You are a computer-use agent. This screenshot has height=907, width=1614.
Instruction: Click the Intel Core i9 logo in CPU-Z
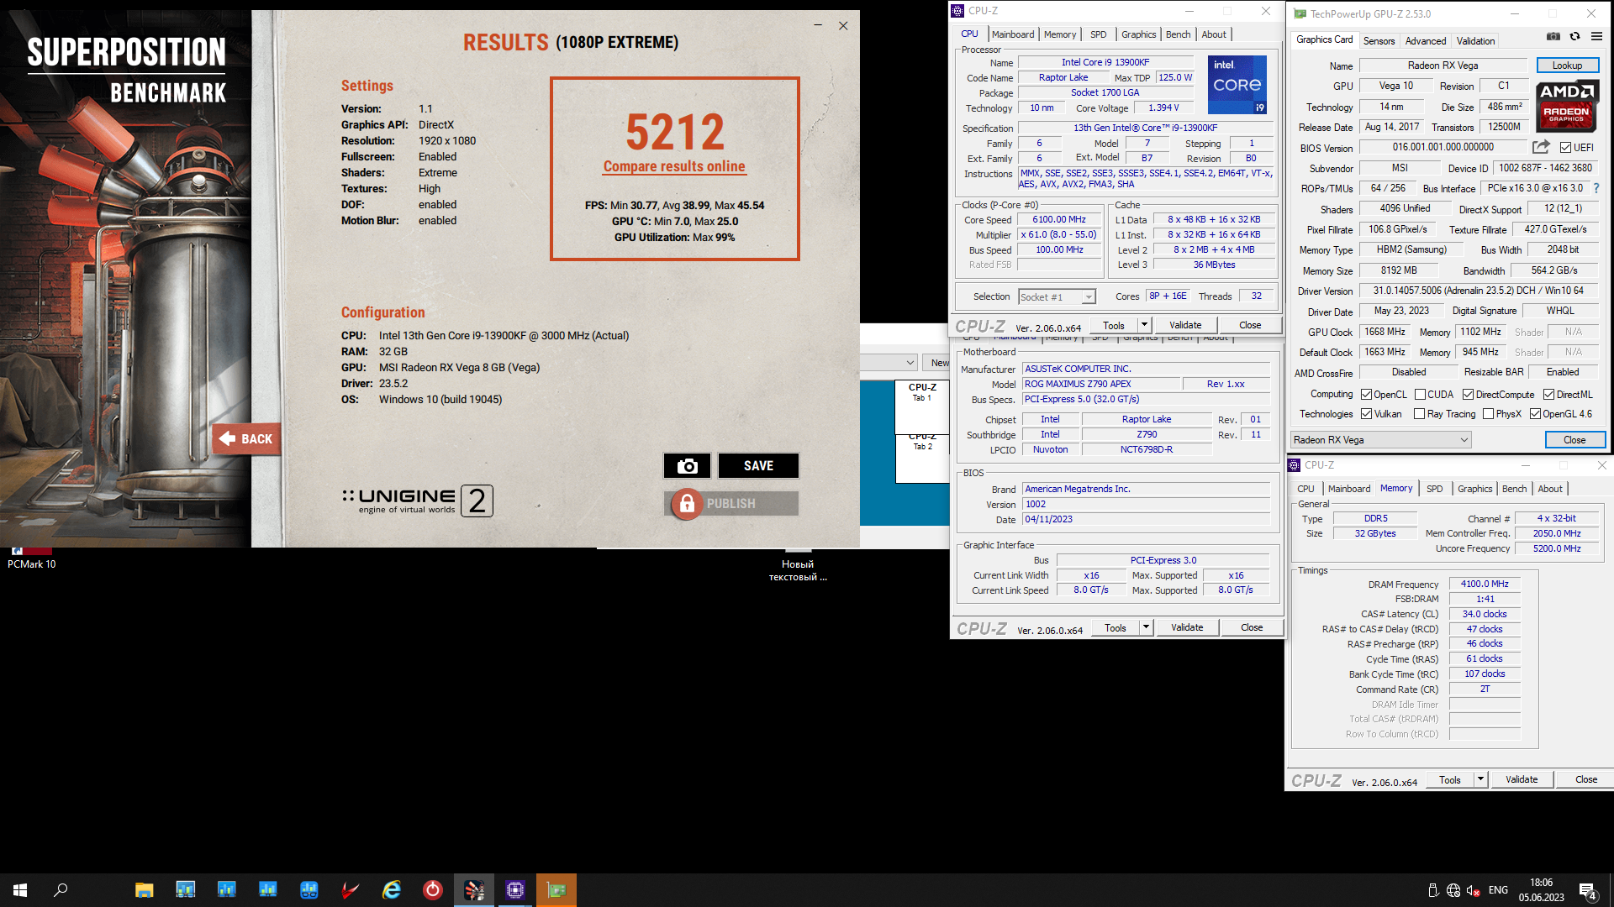(x=1237, y=85)
